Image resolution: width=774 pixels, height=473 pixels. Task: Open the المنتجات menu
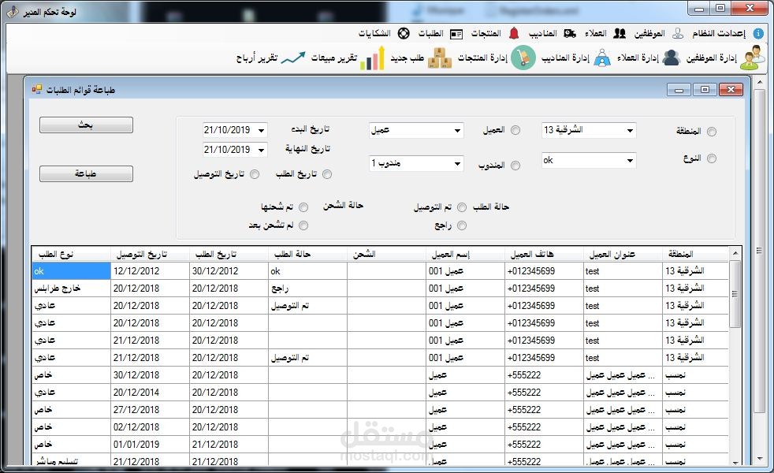[x=486, y=33]
